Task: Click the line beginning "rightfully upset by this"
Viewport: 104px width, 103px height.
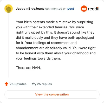Action: tap(55, 32)
